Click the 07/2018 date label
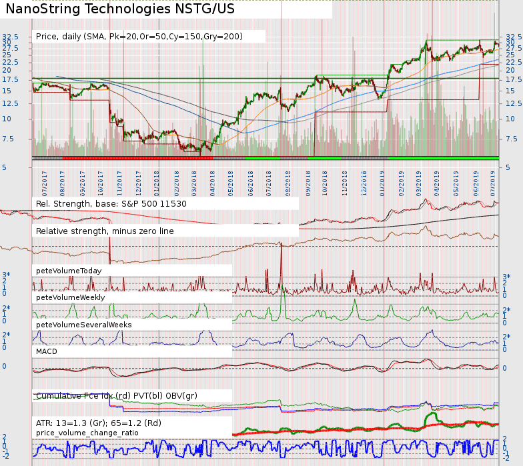The height and width of the screenshot is (466, 523). tap(268, 183)
